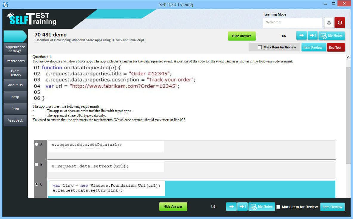Open Appearance settings in sidebar
The height and width of the screenshot is (219, 353).
pos(15,49)
